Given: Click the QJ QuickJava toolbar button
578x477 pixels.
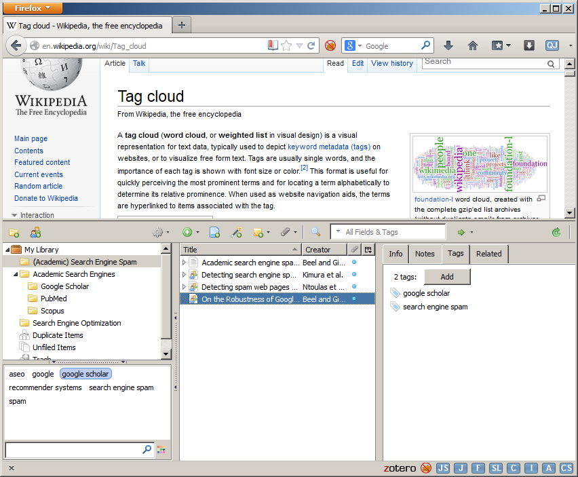Looking at the screenshot, I should [552, 45].
